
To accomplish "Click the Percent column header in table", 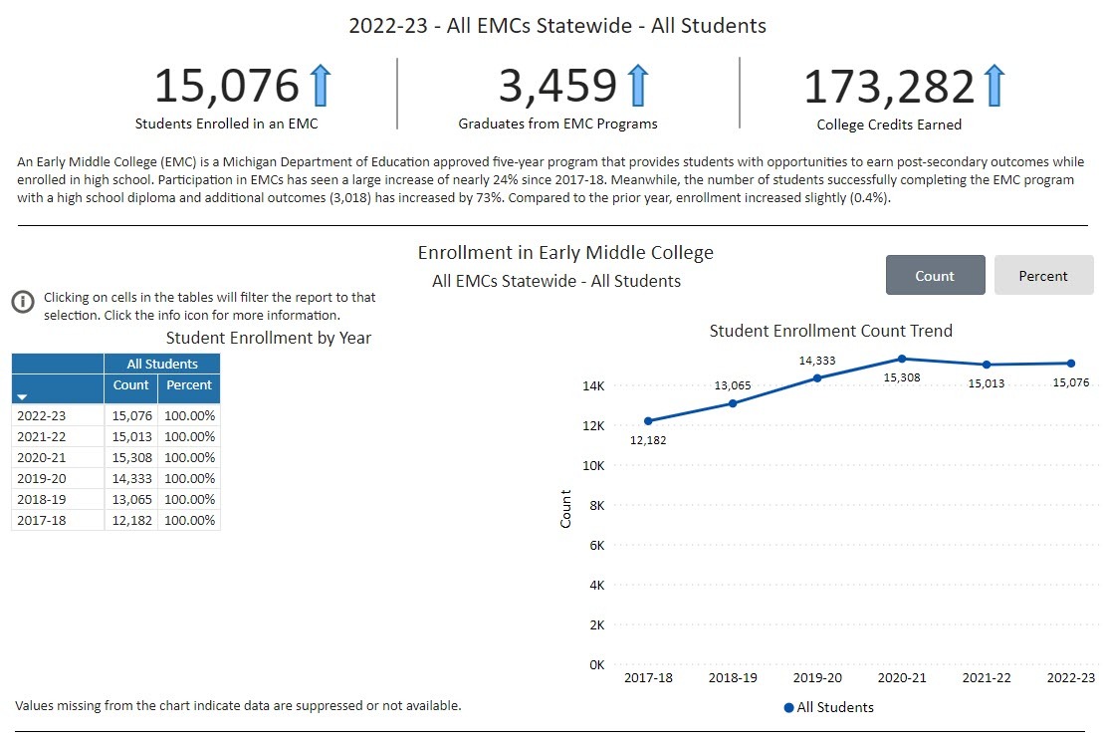I will pos(189,385).
